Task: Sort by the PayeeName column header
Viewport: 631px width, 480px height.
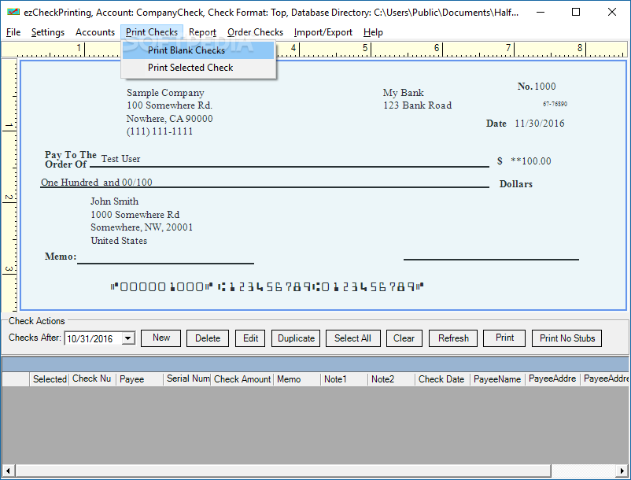Action: point(497,379)
